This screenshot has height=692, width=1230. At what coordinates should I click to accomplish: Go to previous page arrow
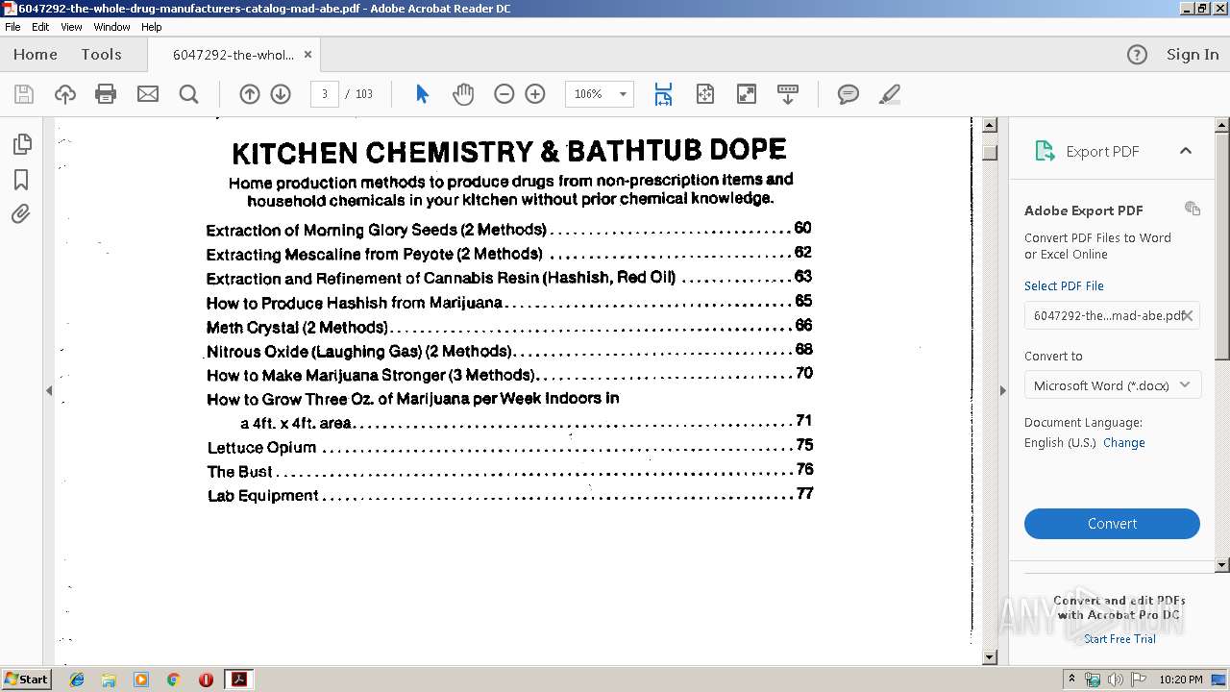[250, 94]
